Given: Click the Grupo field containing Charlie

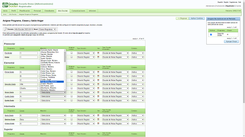Looking at the screenshot, I should (x=29, y=88).
